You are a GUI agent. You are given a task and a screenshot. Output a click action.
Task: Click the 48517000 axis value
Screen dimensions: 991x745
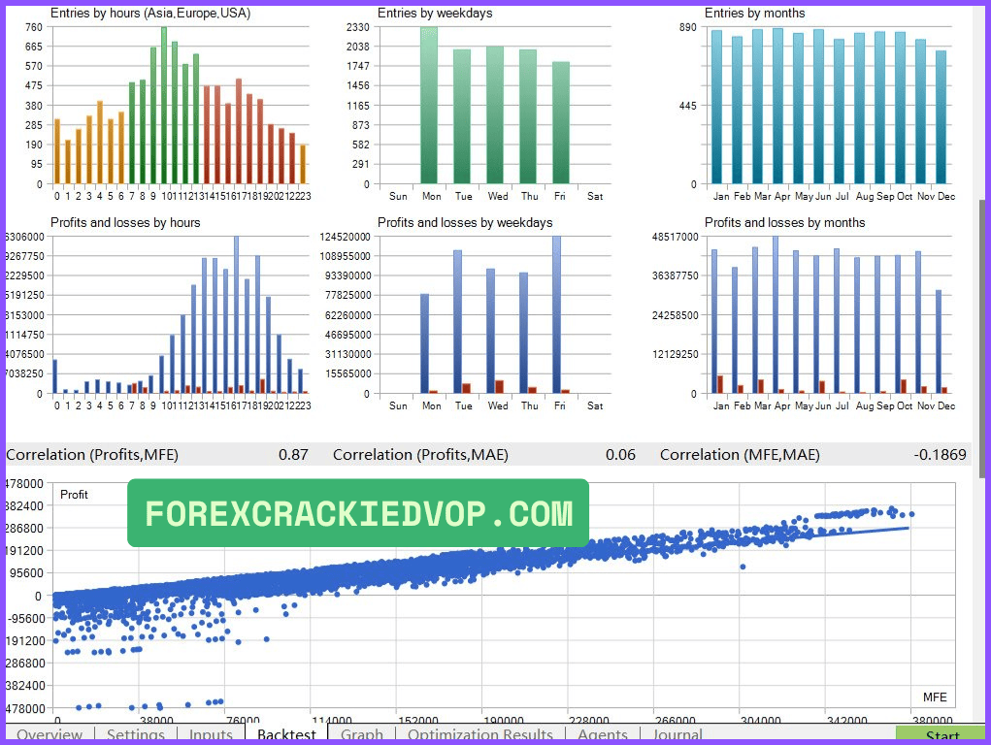point(675,237)
